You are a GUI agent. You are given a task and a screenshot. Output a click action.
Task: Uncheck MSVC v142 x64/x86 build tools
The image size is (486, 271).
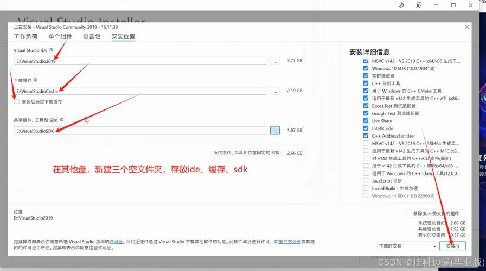click(x=366, y=61)
